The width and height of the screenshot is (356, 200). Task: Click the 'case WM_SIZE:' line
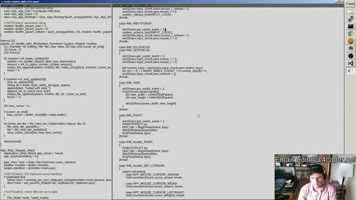[130, 83]
